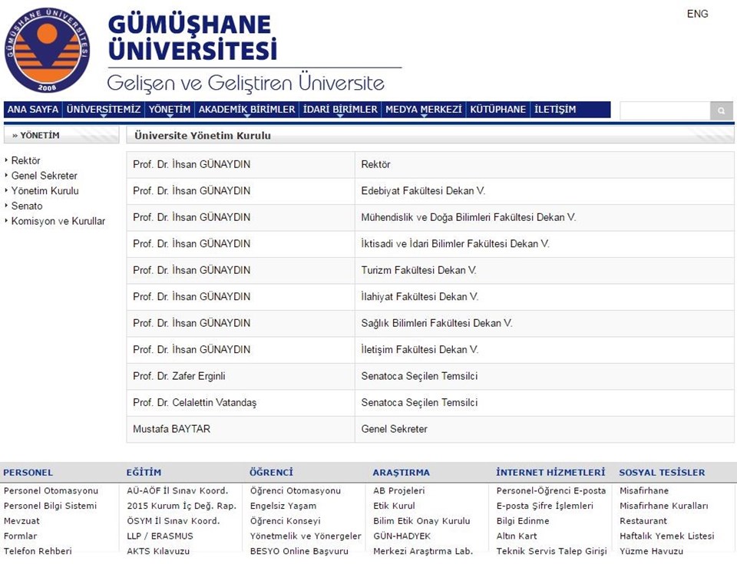The width and height of the screenshot is (737, 564).
Task: Open Öğrenci Konseyi link
Action: point(286,521)
